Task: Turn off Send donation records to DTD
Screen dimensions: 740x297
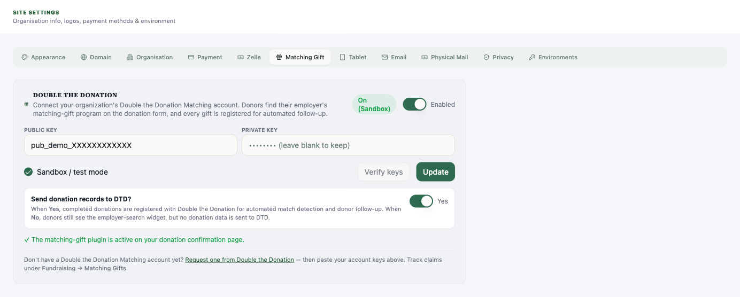Action: [x=421, y=201]
